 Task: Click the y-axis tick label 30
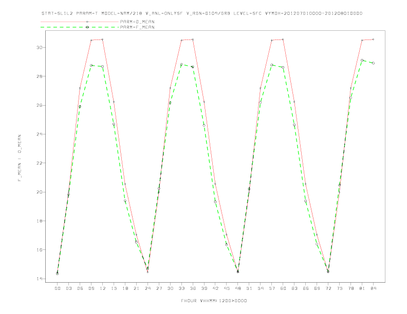40,47
